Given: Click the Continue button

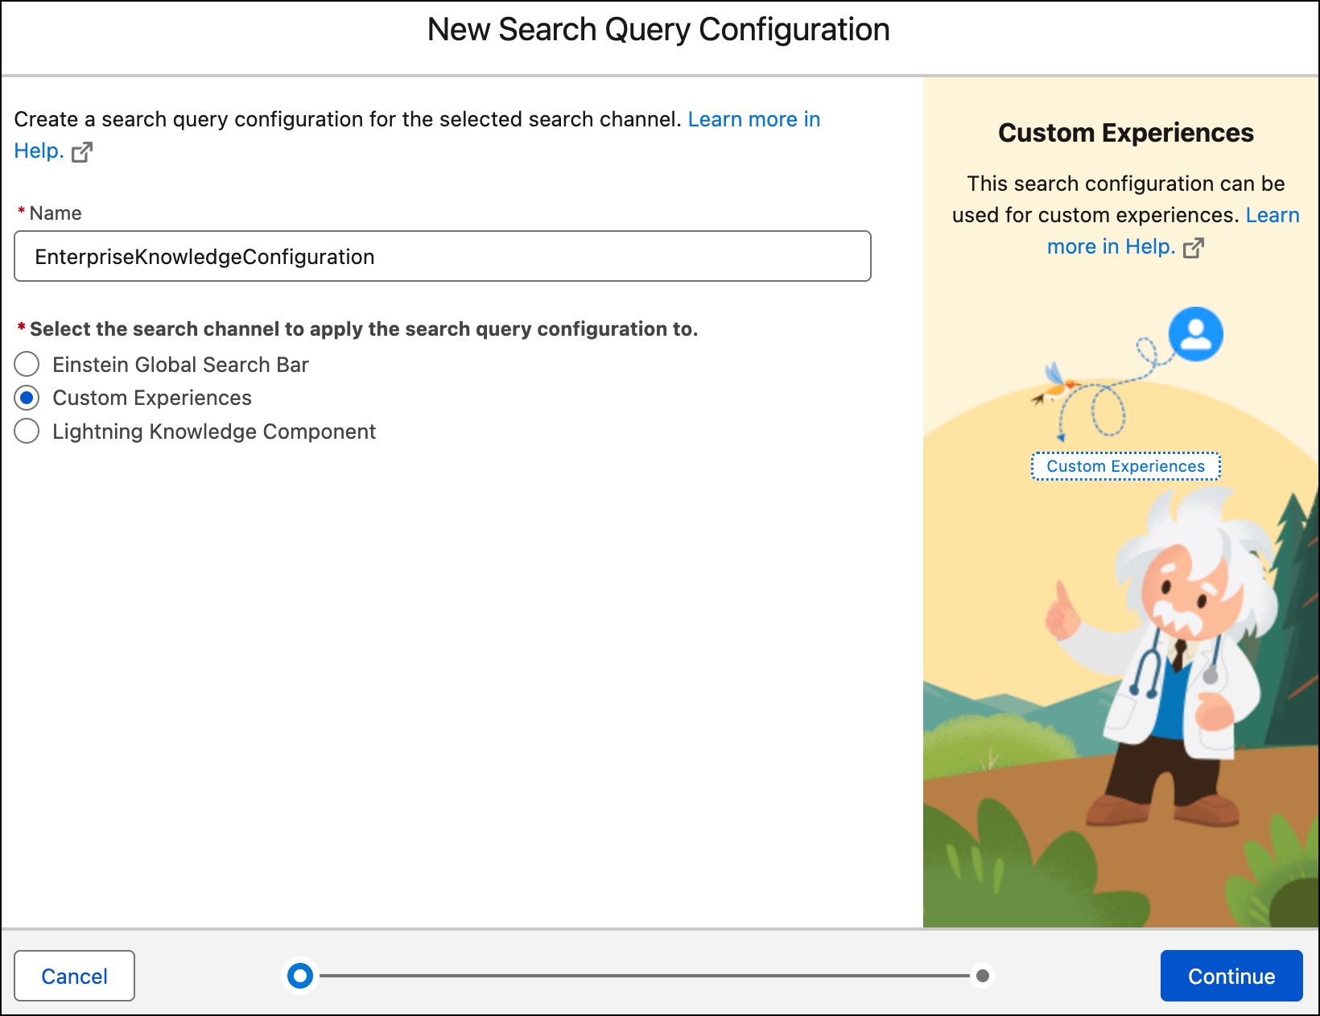Looking at the screenshot, I should (x=1231, y=976).
